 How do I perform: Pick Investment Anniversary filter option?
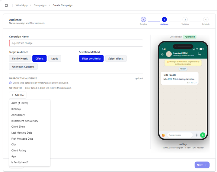[30, 121]
